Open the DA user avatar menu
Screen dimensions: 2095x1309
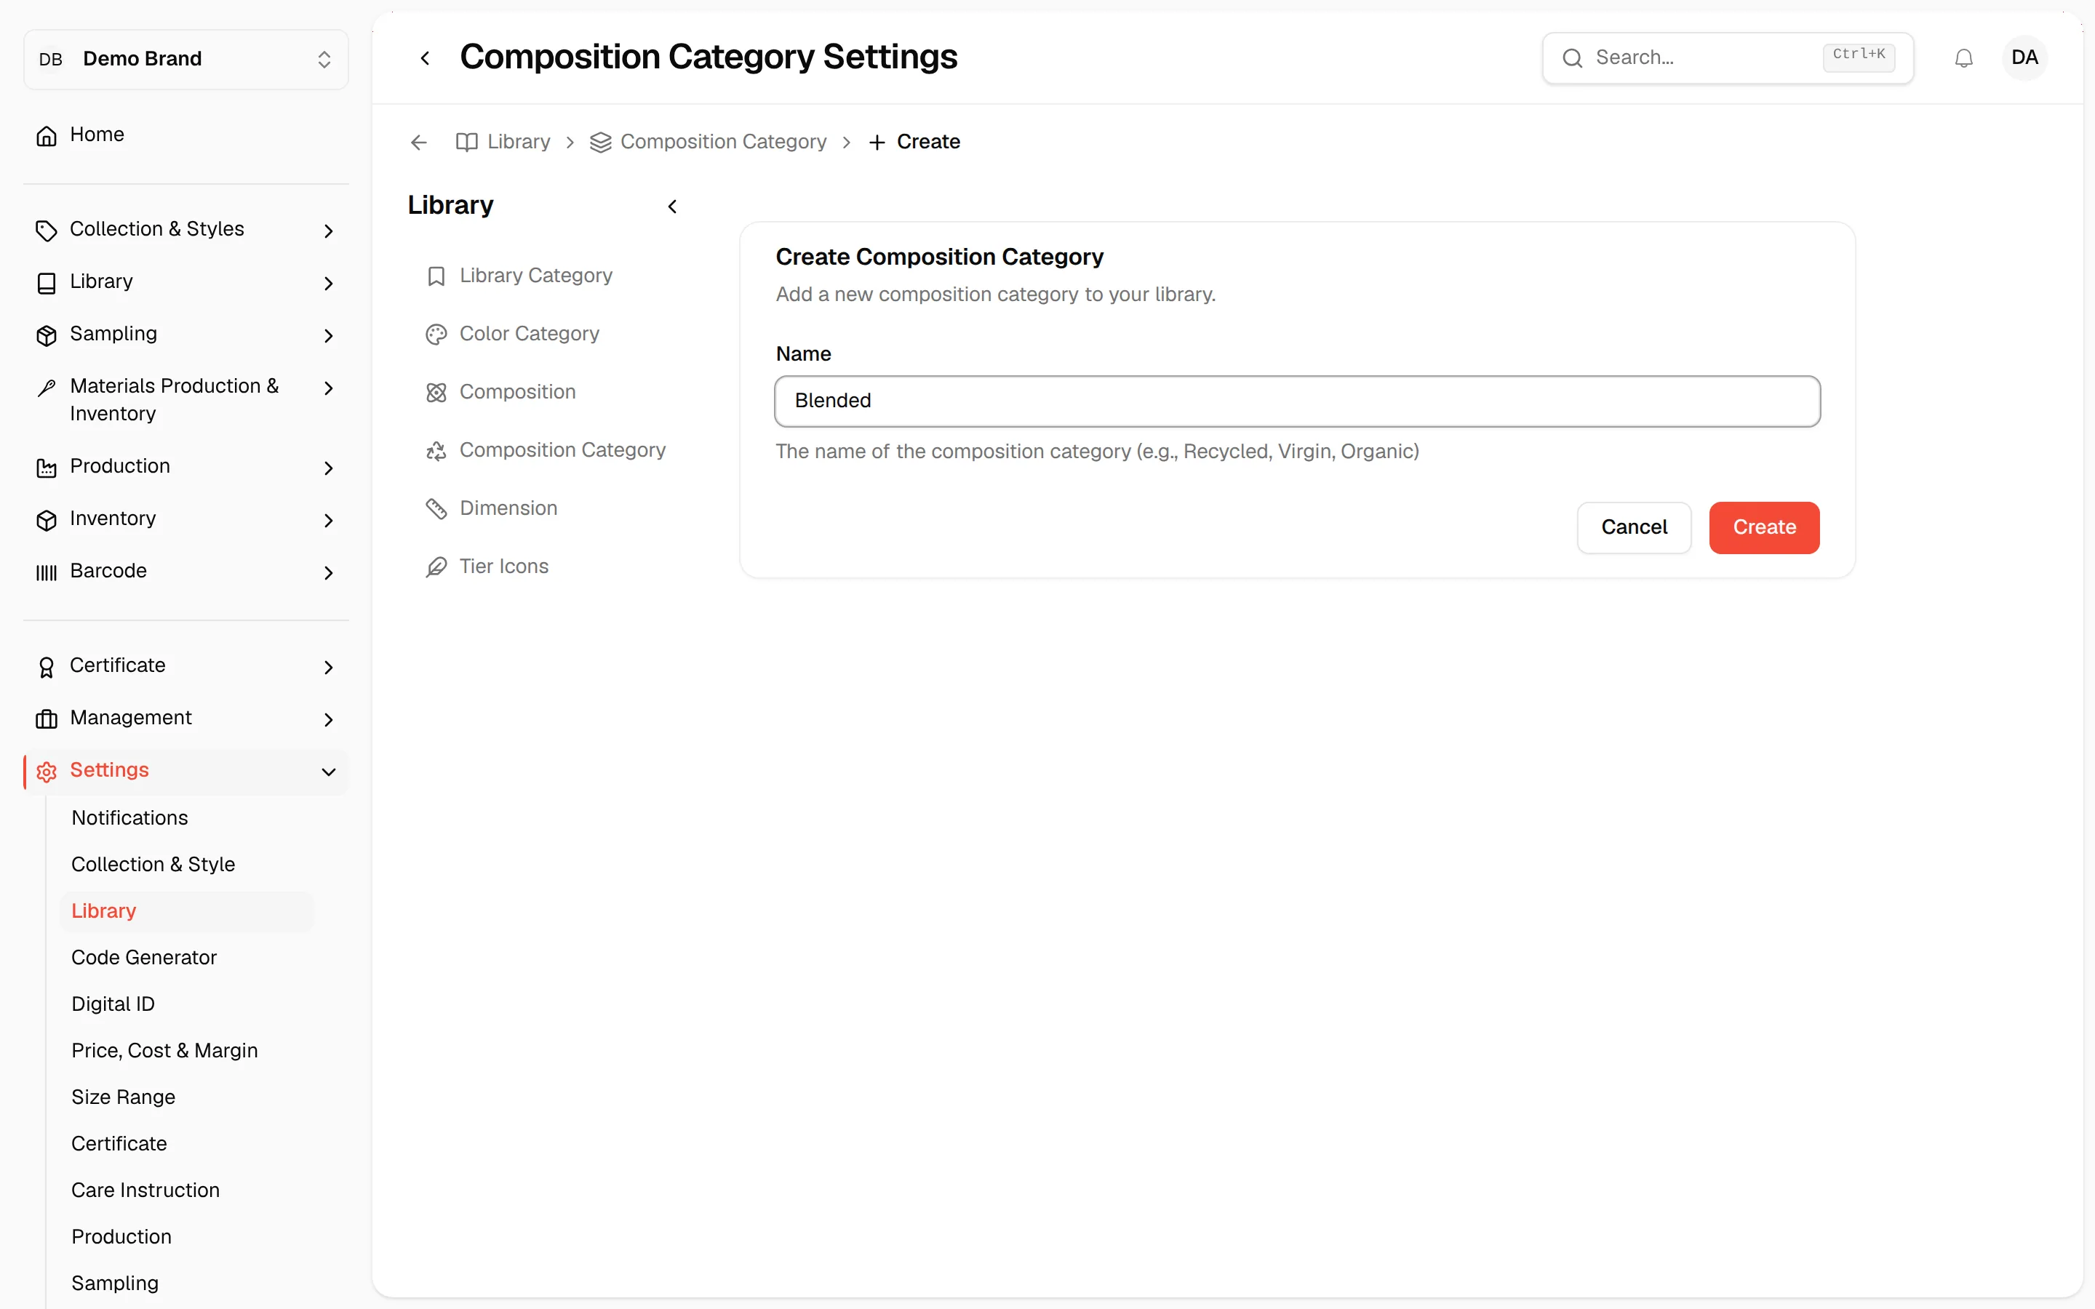point(2024,58)
